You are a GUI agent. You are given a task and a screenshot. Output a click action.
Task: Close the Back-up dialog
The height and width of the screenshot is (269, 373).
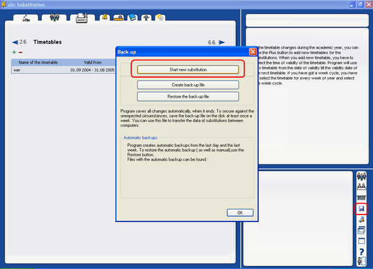point(253,52)
